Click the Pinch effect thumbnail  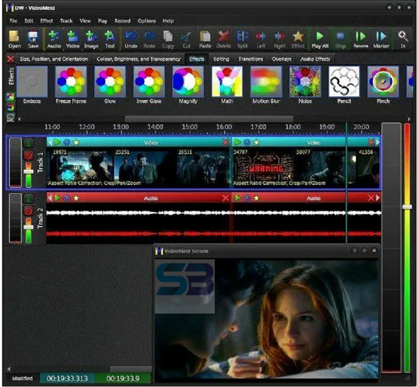[x=383, y=82]
